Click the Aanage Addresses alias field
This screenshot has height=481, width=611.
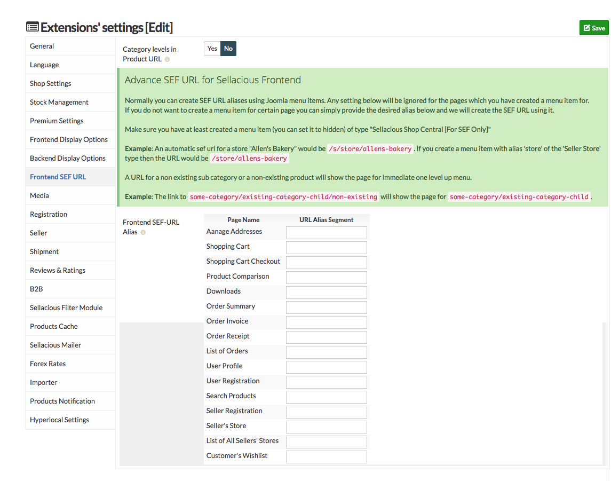(x=327, y=233)
